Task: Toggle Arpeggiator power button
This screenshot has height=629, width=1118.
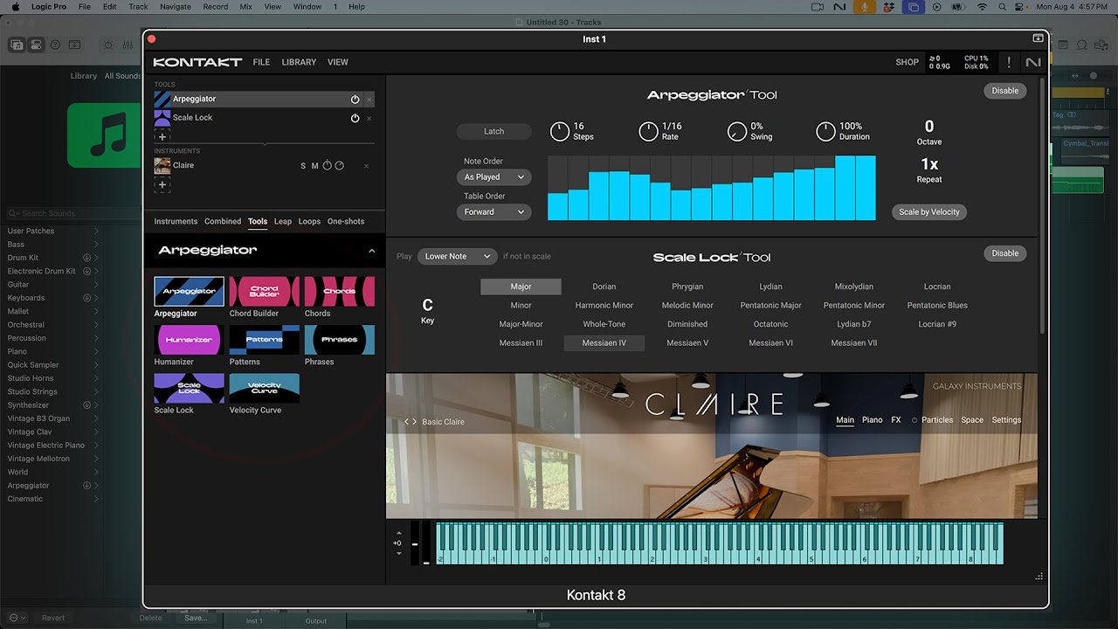Action: pyautogui.click(x=355, y=100)
